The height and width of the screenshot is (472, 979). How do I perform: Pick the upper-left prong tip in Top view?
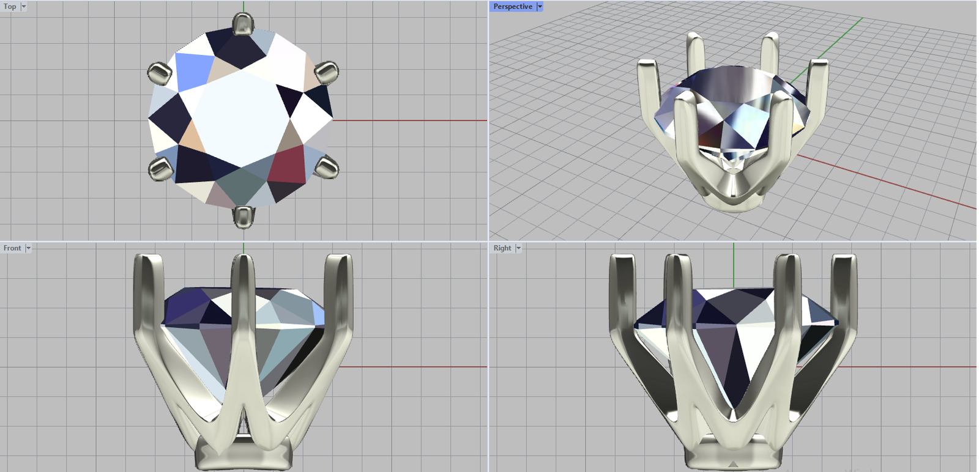pyautogui.click(x=160, y=73)
